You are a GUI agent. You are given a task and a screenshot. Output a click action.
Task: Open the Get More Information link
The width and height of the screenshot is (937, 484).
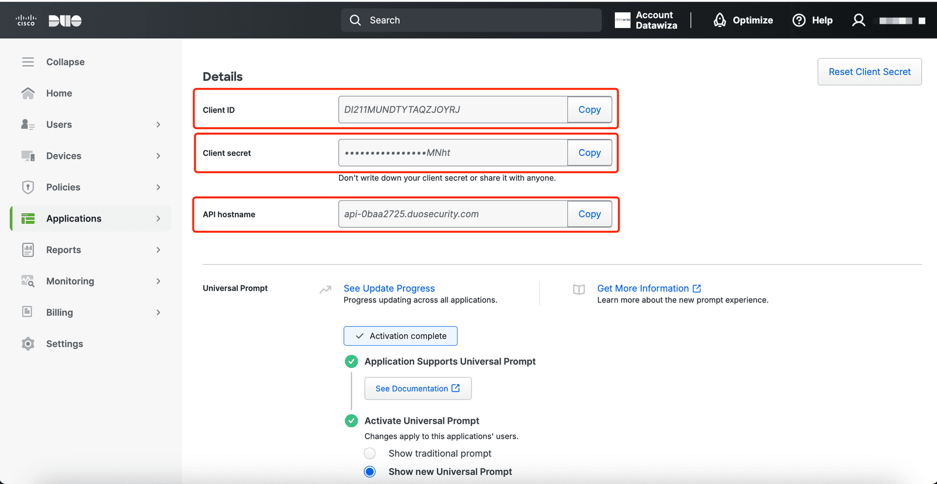(643, 288)
